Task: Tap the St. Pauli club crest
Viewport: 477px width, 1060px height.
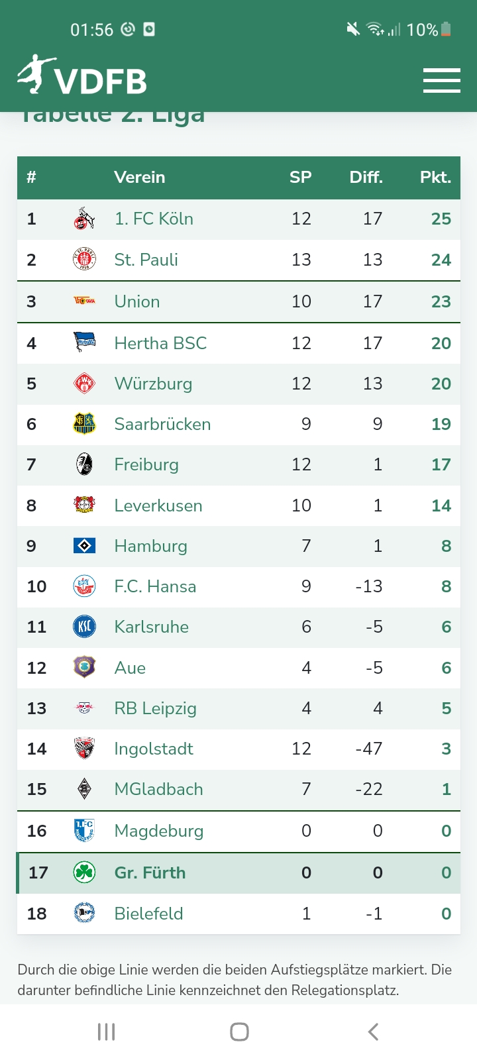Action: pos(84,260)
